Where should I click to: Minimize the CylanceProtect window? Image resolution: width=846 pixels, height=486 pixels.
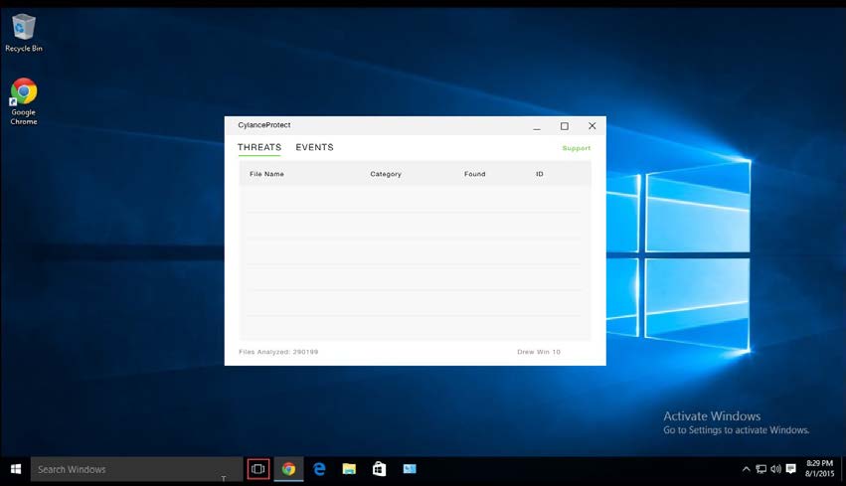pos(537,126)
